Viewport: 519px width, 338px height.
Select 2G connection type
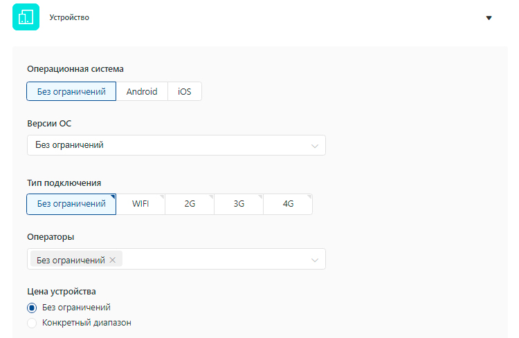(x=190, y=204)
